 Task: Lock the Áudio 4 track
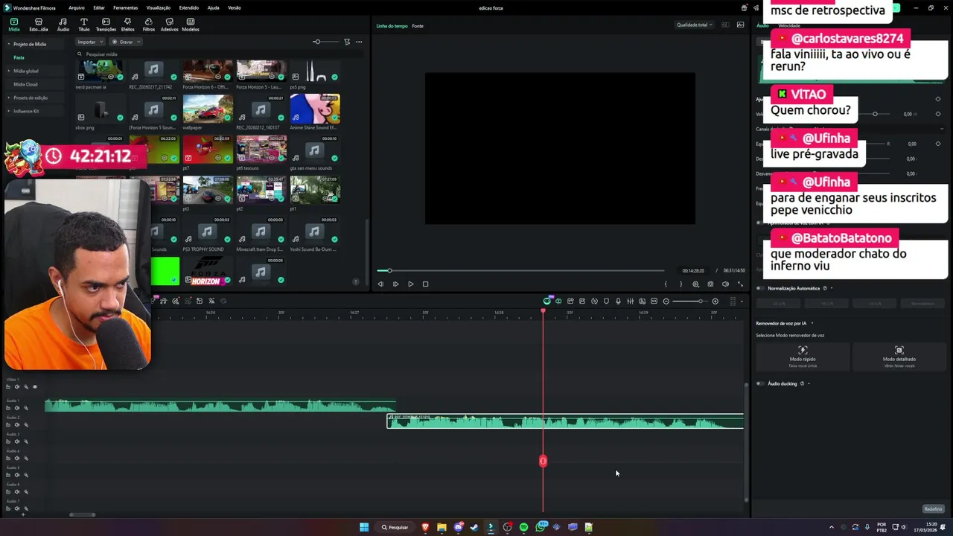coord(8,459)
